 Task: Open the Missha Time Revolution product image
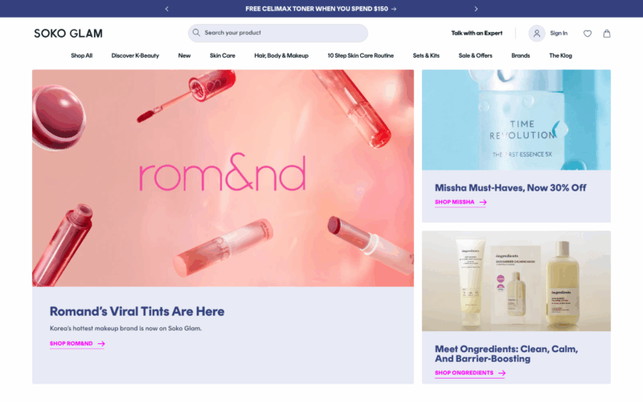tap(516, 120)
